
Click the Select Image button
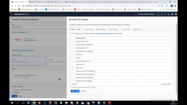[75, 91]
